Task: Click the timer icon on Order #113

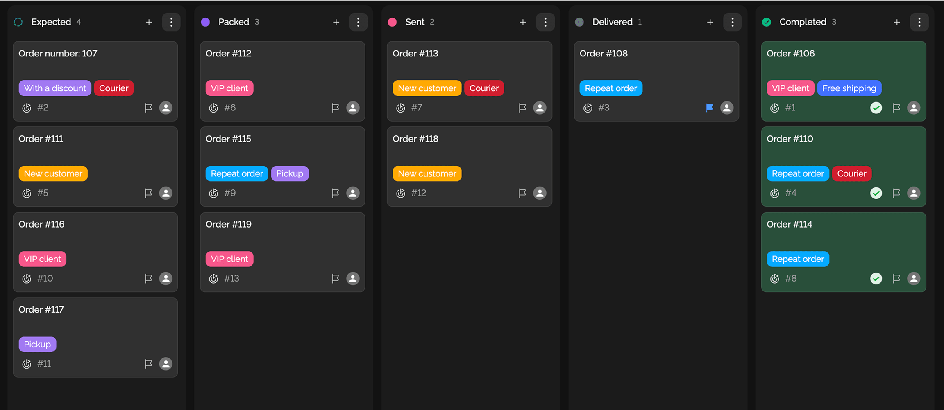Action: click(401, 108)
